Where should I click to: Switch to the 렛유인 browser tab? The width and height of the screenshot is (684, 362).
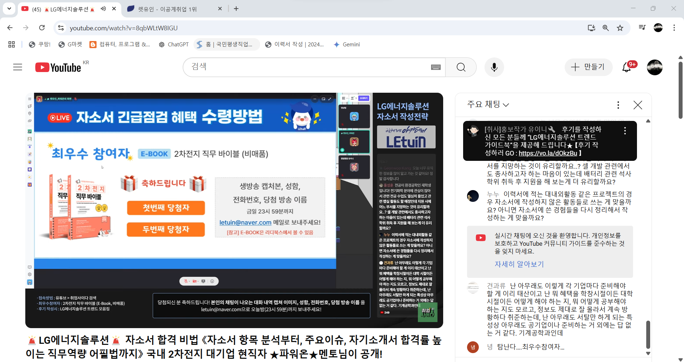[x=167, y=9]
